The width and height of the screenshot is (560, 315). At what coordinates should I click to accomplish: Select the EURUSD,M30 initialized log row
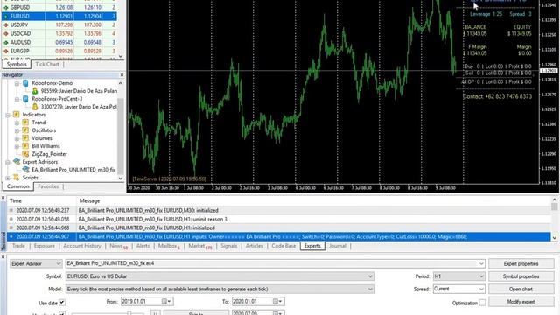(279, 210)
